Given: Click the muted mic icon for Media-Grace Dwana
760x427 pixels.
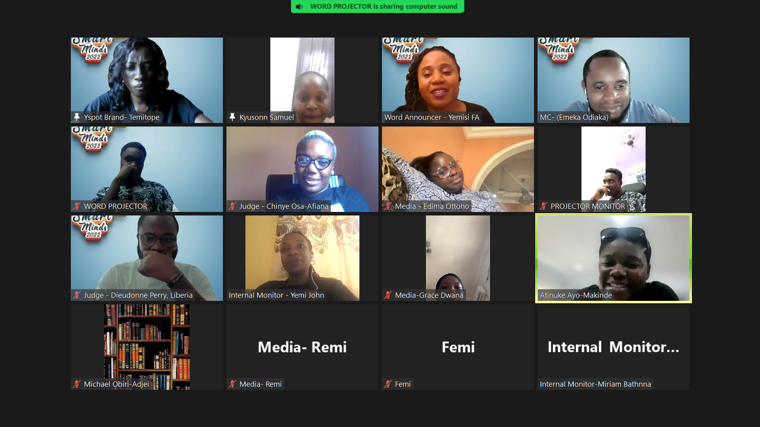Looking at the screenshot, I should [x=388, y=295].
